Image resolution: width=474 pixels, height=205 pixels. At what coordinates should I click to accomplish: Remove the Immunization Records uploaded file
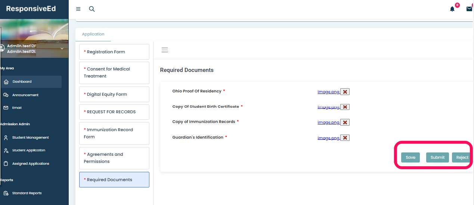point(345,122)
